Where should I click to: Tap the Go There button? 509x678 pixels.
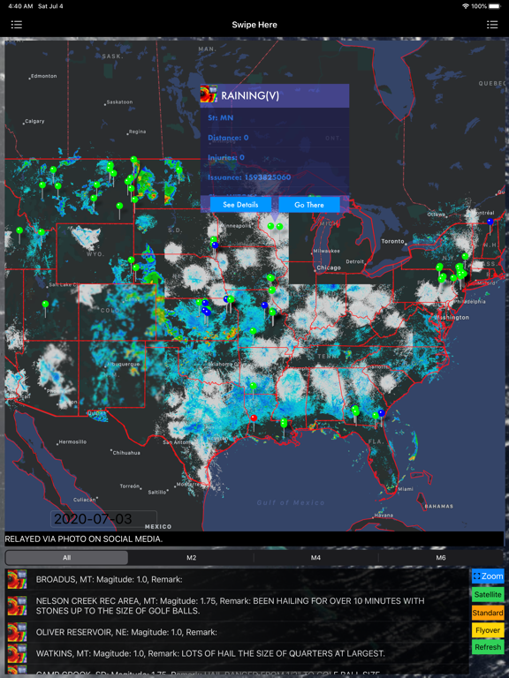pyautogui.click(x=309, y=205)
